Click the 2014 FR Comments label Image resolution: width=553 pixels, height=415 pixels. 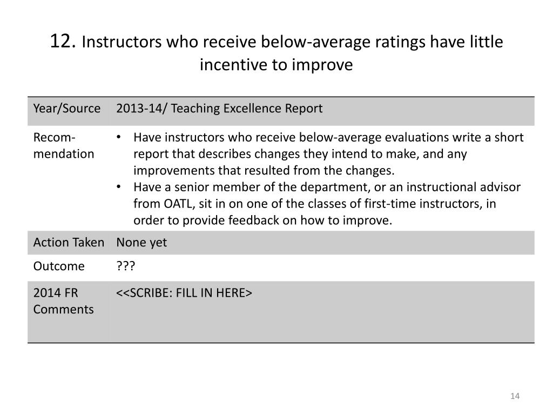tap(64, 301)
